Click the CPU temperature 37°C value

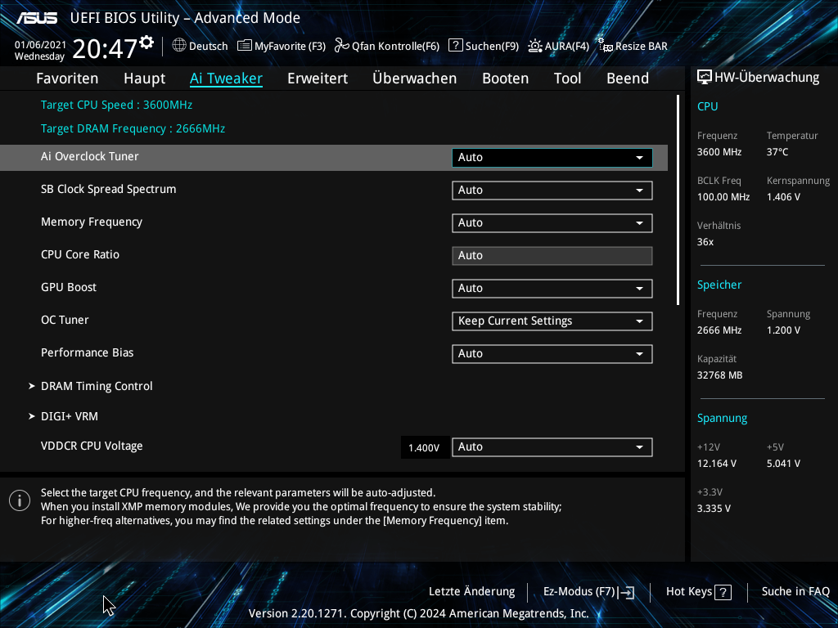[777, 152]
